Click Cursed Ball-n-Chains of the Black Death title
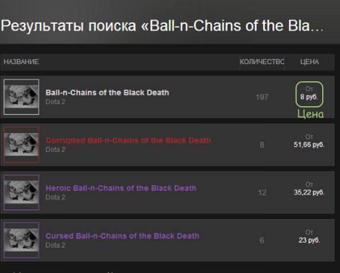 pyautogui.click(x=122, y=236)
